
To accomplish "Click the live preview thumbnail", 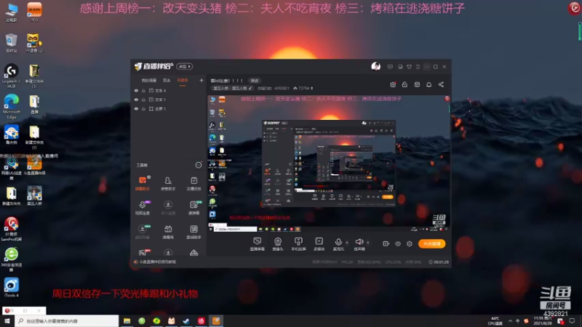I will click(x=329, y=163).
